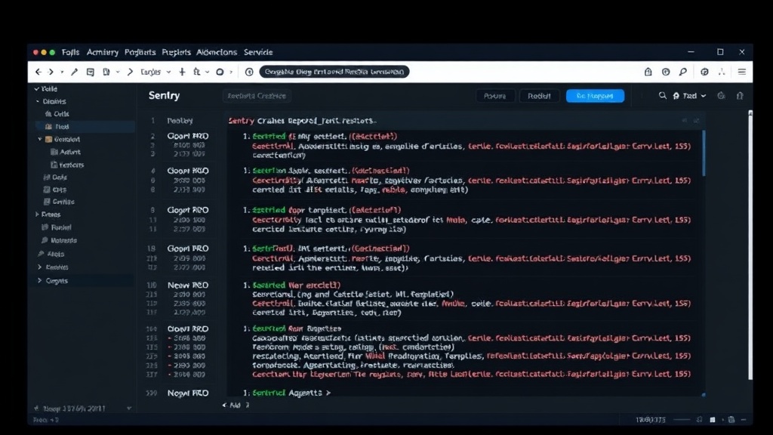This screenshot has height=435, width=773.
Task: Open the bottom-left status bar dropdown caret
Action: coord(129,409)
